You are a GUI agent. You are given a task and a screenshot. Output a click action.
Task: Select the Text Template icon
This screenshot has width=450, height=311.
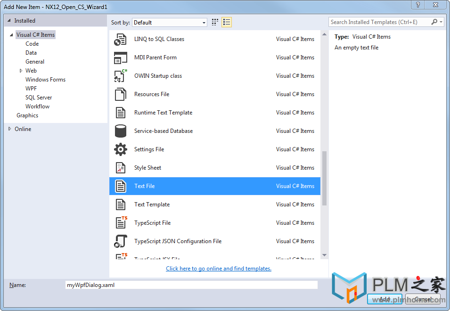pyautogui.click(x=121, y=205)
